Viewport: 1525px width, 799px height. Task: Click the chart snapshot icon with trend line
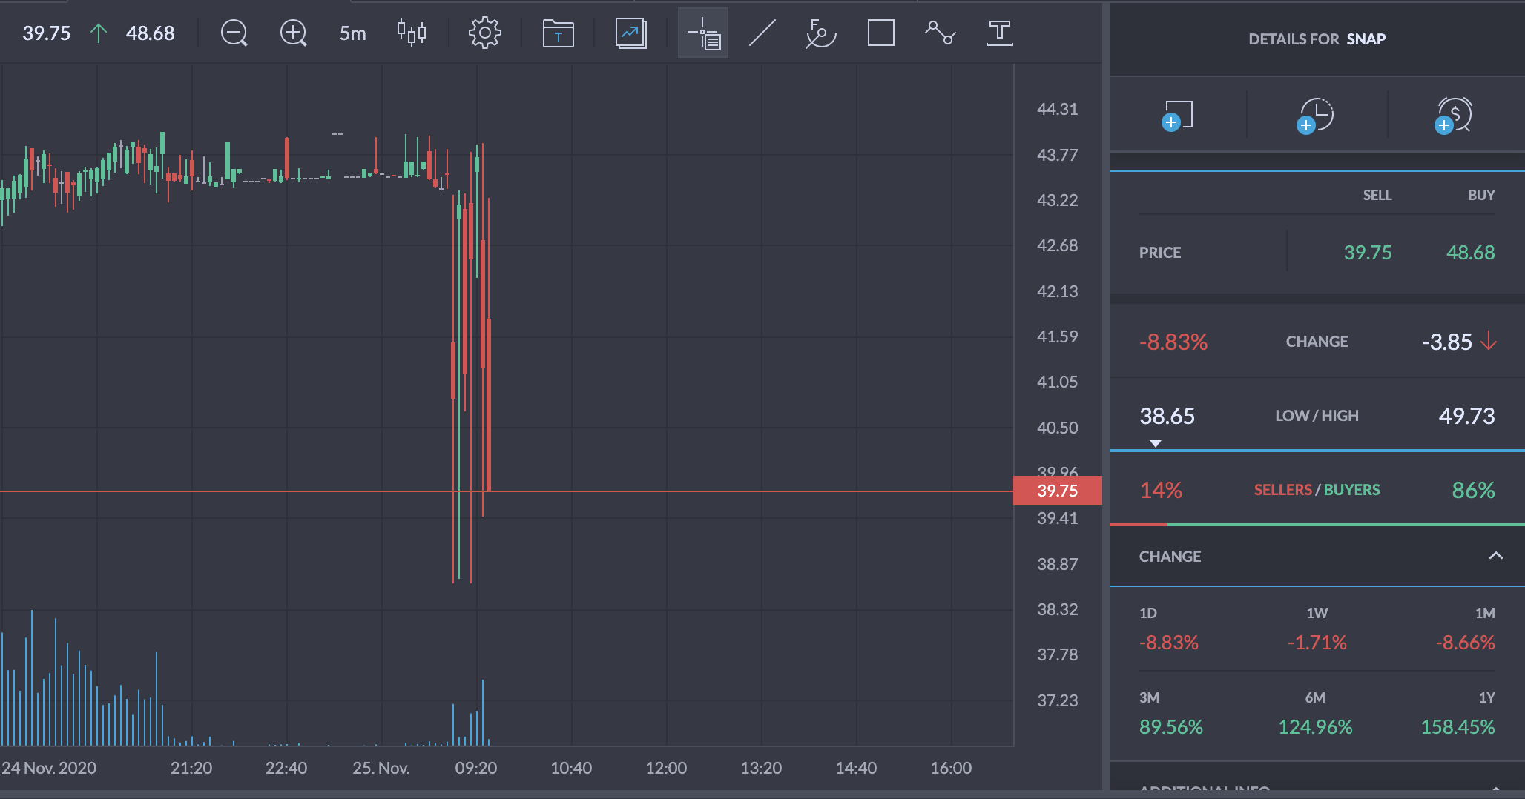pos(630,33)
